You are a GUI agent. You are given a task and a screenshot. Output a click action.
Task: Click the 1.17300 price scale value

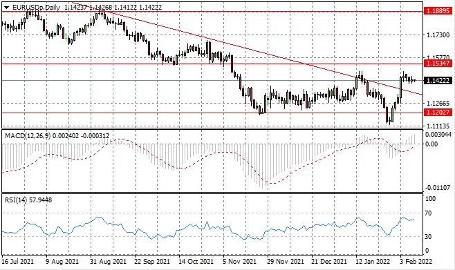(438, 35)
